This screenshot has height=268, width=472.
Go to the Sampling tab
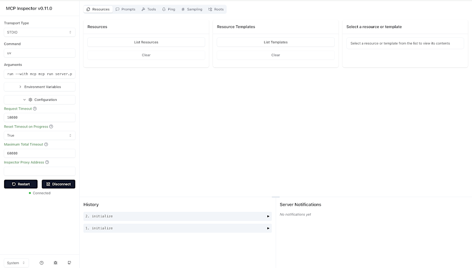click(x=192, y=9)
